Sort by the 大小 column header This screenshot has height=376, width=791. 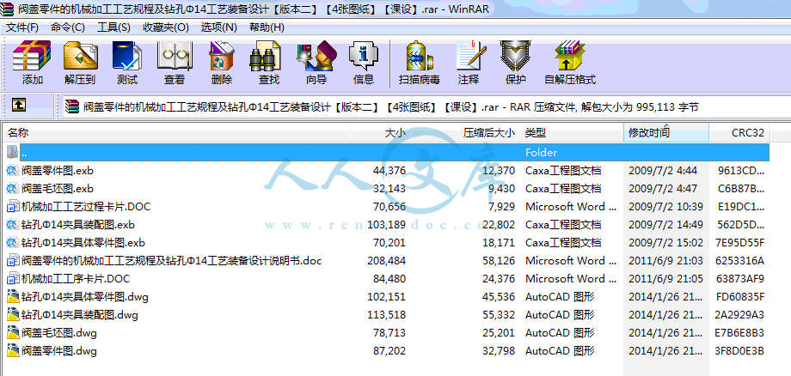coord(380,133)
